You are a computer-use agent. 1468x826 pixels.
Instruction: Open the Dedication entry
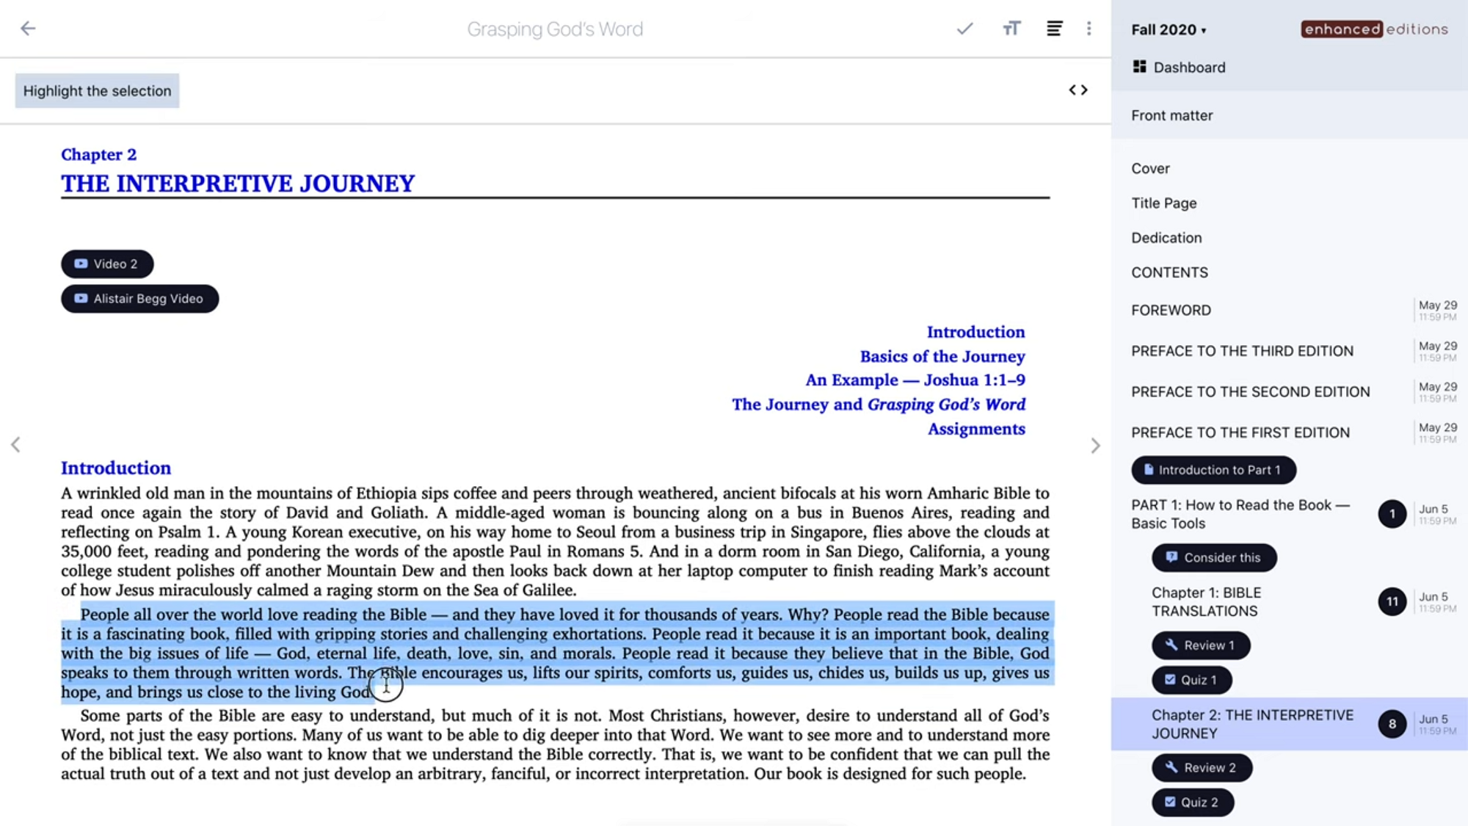point(1166,238)
